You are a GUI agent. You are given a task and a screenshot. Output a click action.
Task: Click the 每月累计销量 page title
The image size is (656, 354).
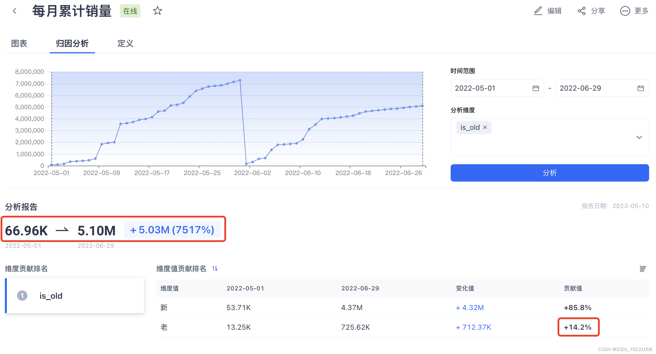[72, 11]
